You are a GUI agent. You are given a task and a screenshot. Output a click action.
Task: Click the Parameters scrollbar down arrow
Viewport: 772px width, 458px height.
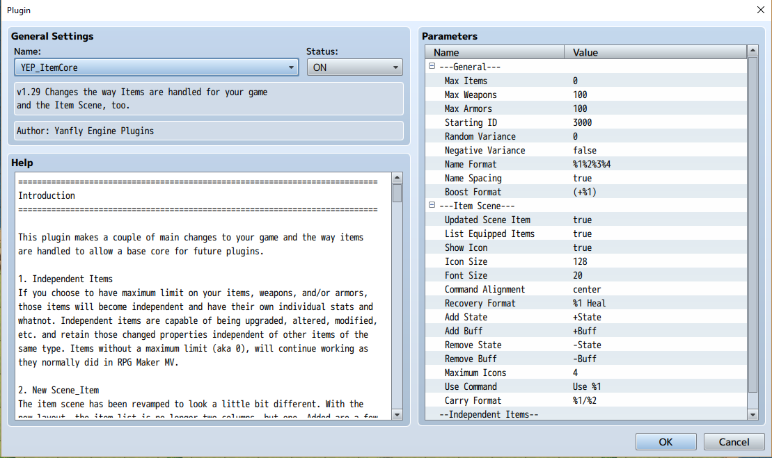(x=753, y=414)
